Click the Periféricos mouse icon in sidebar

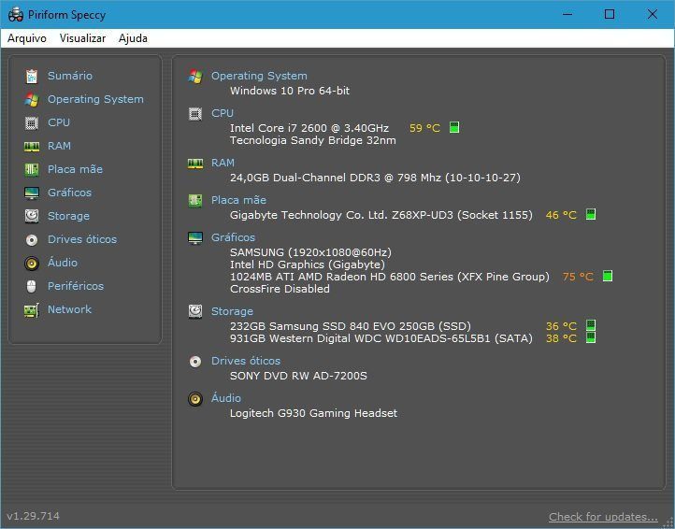coord(32,286)
